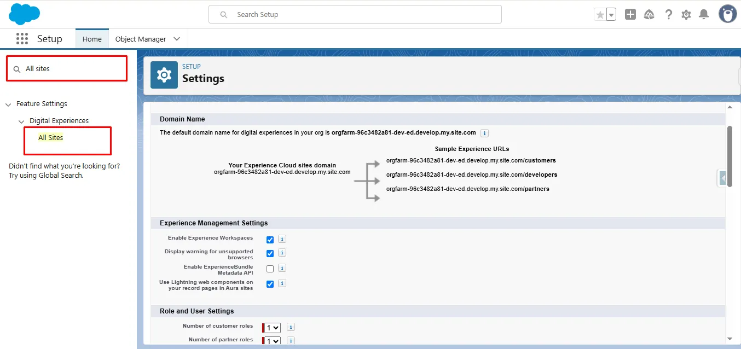The width and height of the screenshot is (741, 349).
Task: Uncheck Display warning for unsupported browsers
Action: tap(270, 253)
